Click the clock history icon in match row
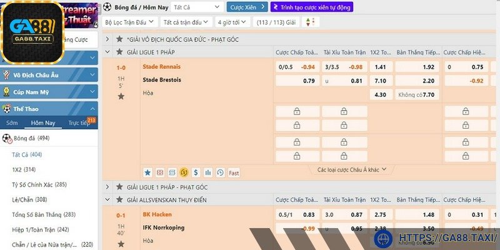Viewport: 500px width, 250px height. [x=220, y=172]
